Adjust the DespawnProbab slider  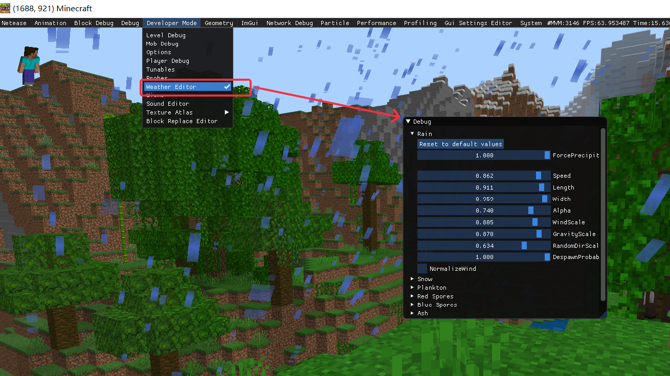coord(484,257)
